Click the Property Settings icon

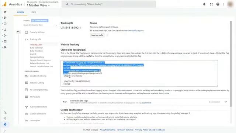tap(27, 32)
